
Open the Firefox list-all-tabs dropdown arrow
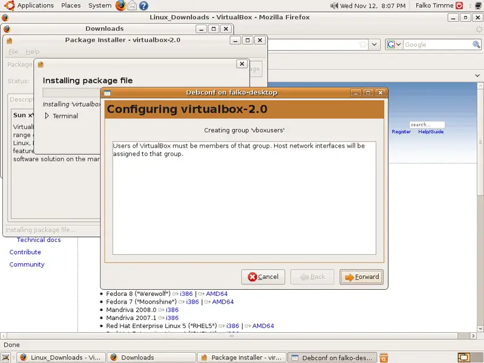coord(477,75)
